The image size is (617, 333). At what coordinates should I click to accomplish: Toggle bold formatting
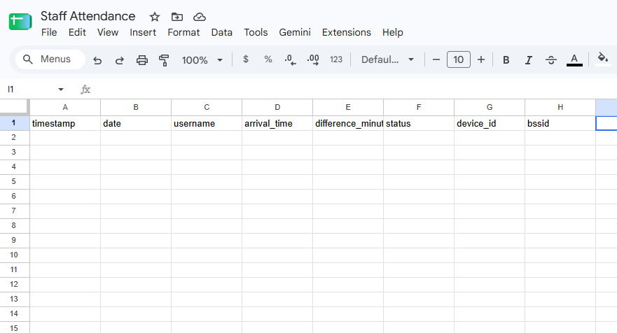(506, 59)
